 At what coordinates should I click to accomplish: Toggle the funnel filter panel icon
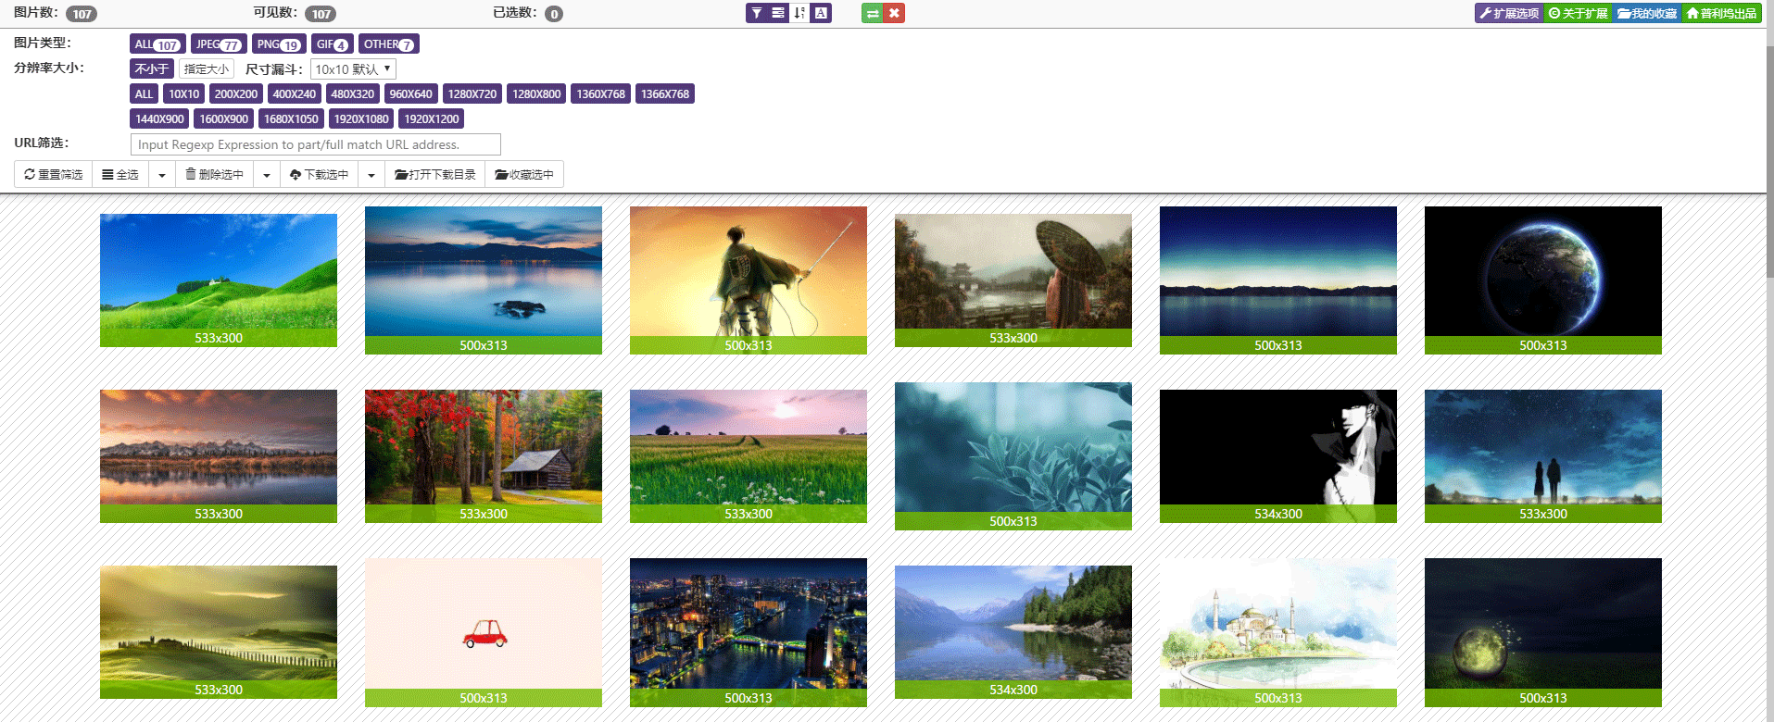[757, 13]
